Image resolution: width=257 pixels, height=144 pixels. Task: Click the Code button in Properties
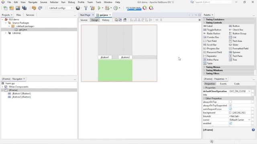coord(237,84)
